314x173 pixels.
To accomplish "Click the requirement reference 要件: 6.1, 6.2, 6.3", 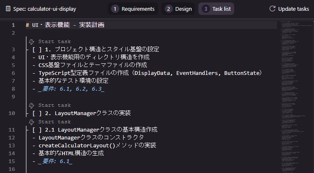I will (x=71, y=89).
